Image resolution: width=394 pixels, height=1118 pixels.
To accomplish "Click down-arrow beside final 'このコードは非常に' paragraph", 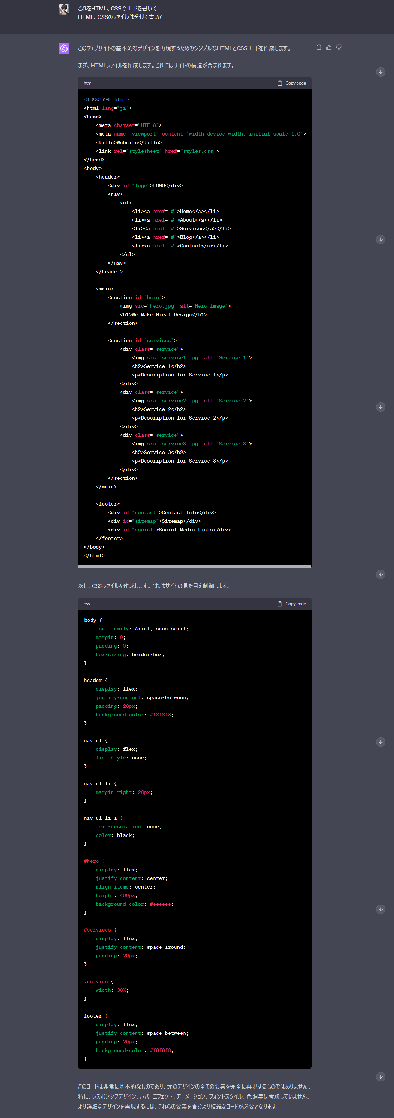I will 380,1076.
